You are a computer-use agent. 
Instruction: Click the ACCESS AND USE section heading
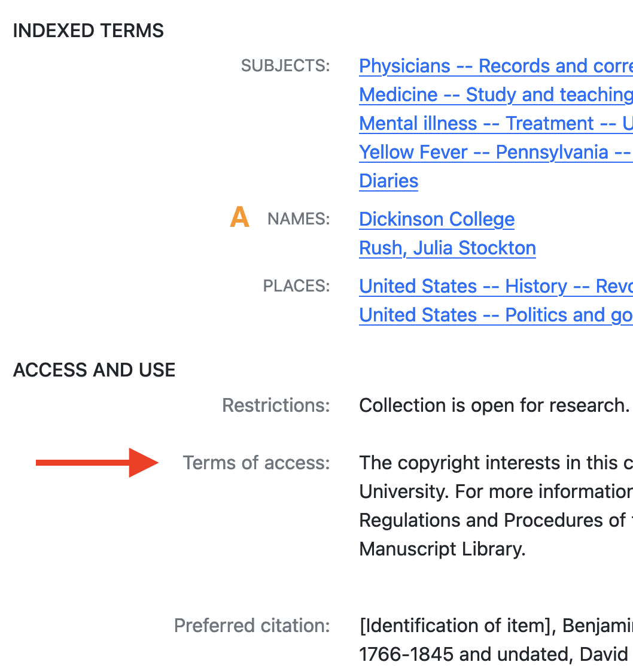[x=94, y=370]
